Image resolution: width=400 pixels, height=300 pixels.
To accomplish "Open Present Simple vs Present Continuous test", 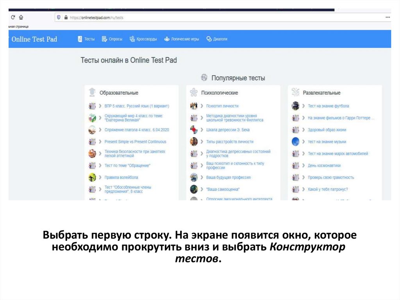I will [135, 142].
